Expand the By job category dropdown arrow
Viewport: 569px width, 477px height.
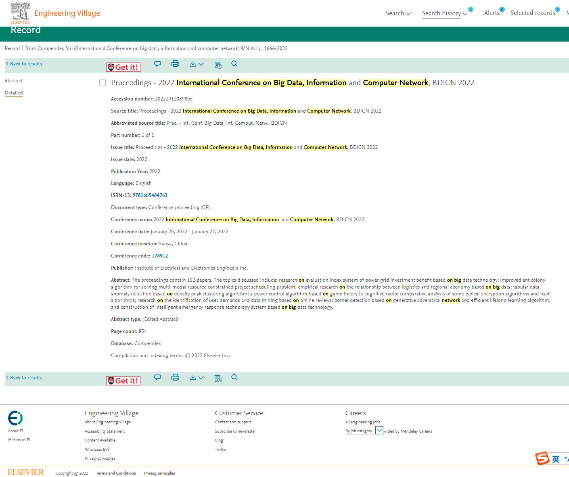click(x=379, y=431)
